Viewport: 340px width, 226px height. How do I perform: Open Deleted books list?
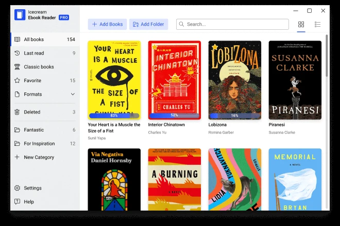pyautogui.click(x=45, y=112)
